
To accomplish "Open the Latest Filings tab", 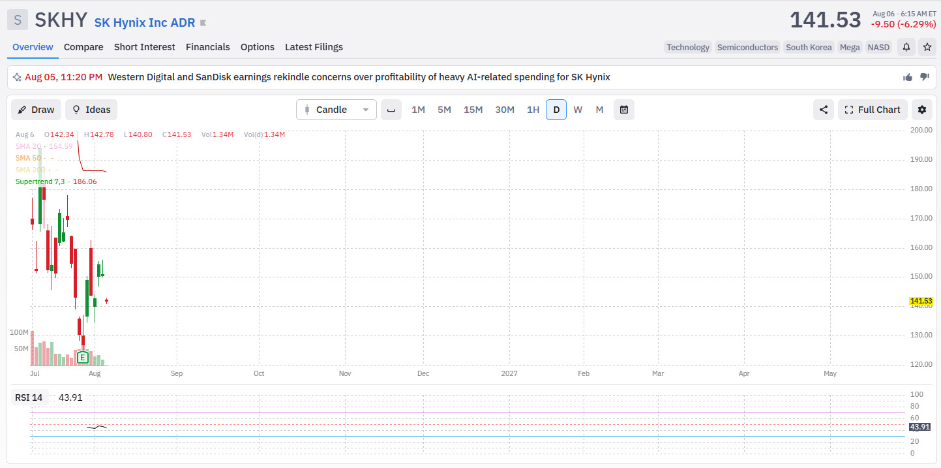I will pos(314,47).
